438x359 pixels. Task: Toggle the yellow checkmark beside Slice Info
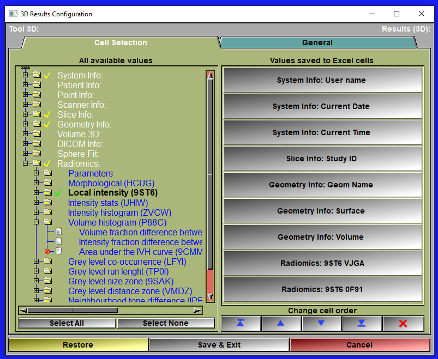(x=47, y=114)
